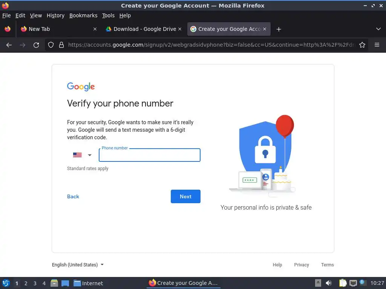
Task: Open the start menu in taskbar
Action: (6, 283)
